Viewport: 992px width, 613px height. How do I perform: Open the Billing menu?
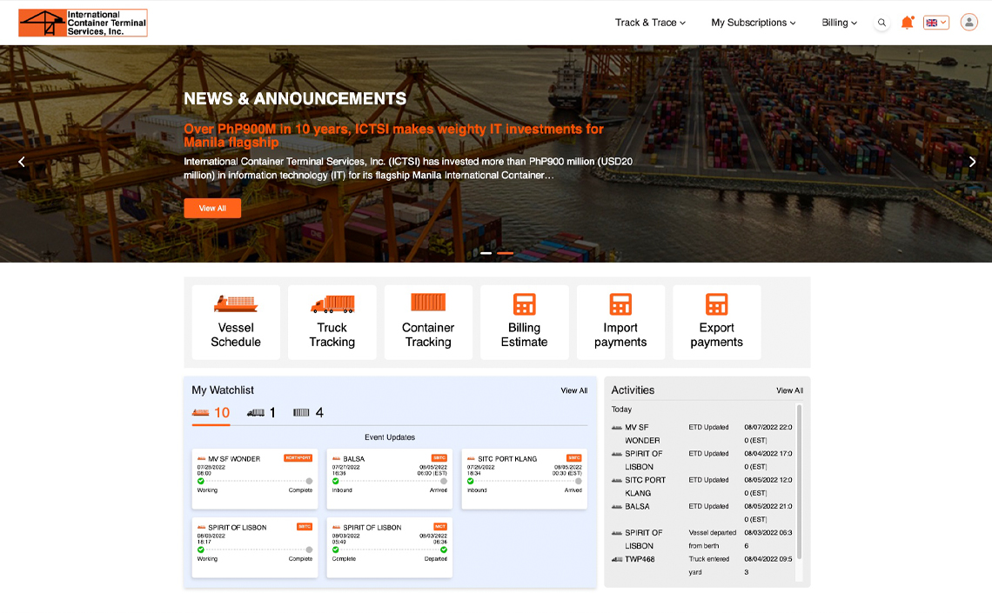pyautogui.click(x=839, y=23)
